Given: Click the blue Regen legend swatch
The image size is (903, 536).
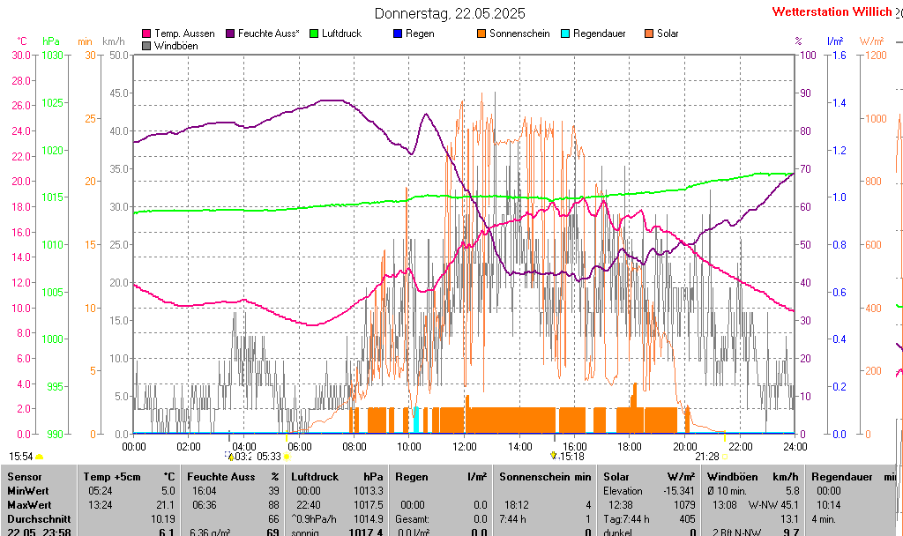Looking at the screenshot, I should (x=398, y=34).
